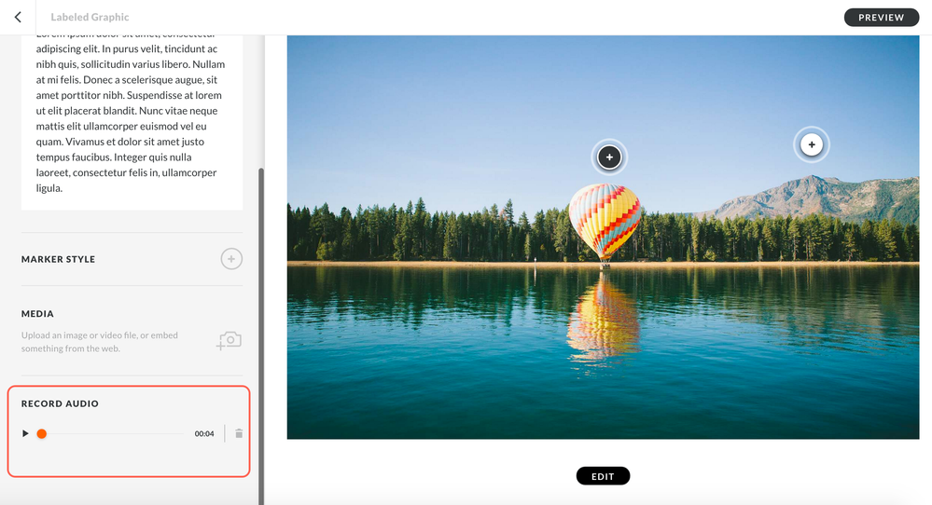Go back using the left arrow
Viewport: 932px width, 505px height.
18,17
